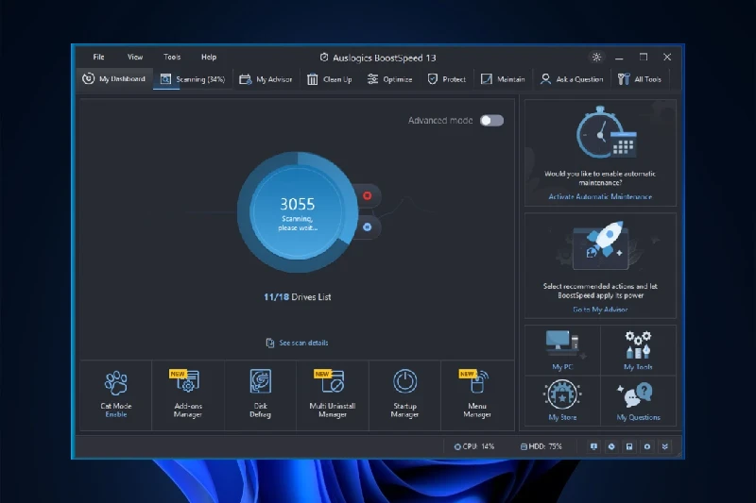
Task: Open My Store tile
Action: point(562,400)
